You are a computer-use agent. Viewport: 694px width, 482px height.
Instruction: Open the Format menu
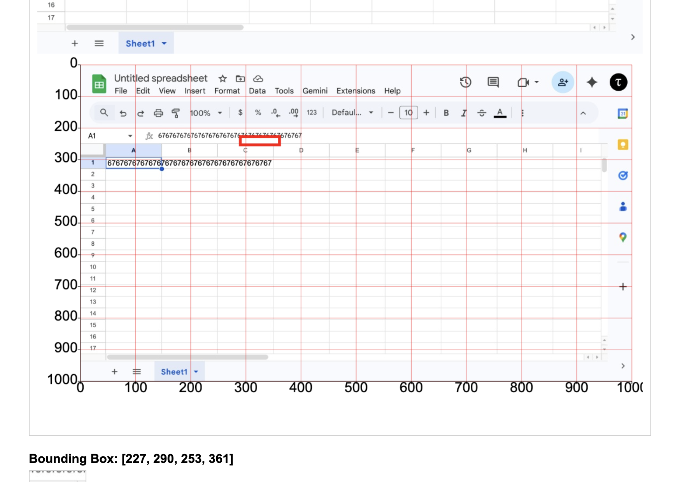pos(227,91)
